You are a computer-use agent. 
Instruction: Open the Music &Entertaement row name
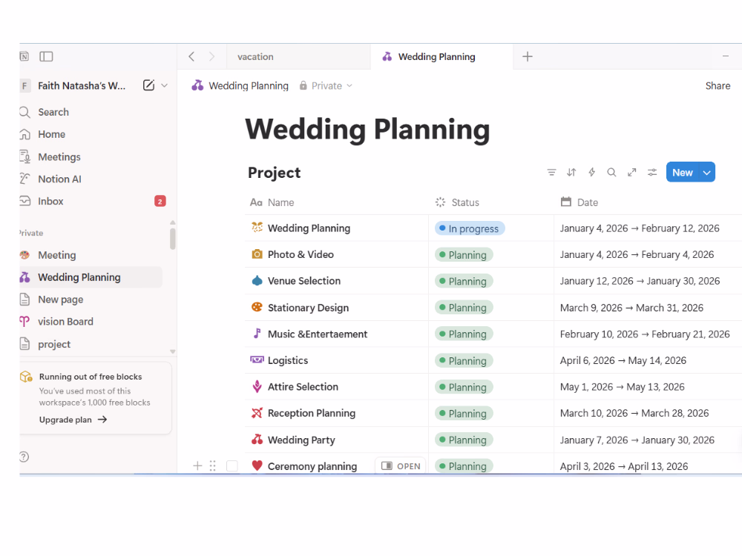(317, 334)
